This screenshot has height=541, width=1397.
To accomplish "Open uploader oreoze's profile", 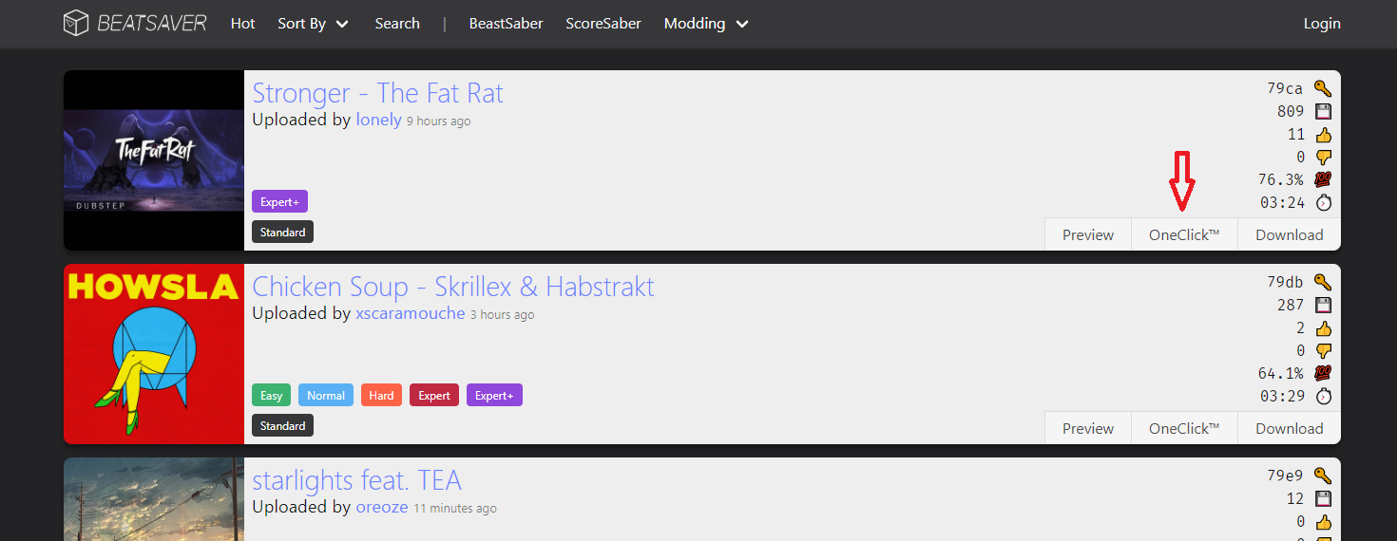I will pyautogui.click(x=382, y=508).
